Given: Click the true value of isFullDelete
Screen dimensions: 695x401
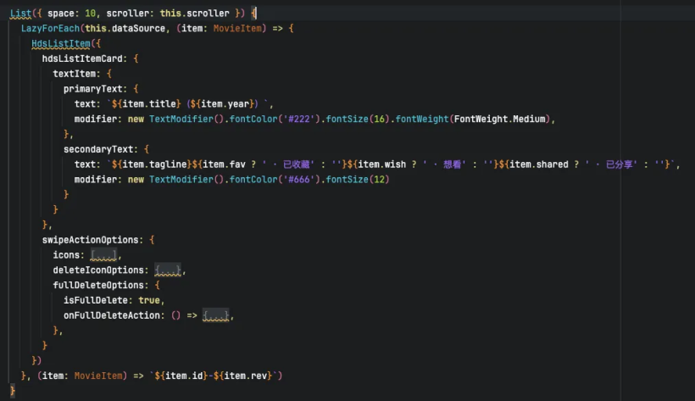Looking at the screenshot, I should pyautogui.click(x=149, y=300).
